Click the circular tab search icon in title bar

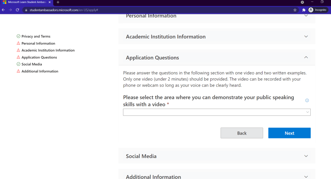[x=302, y=2]
